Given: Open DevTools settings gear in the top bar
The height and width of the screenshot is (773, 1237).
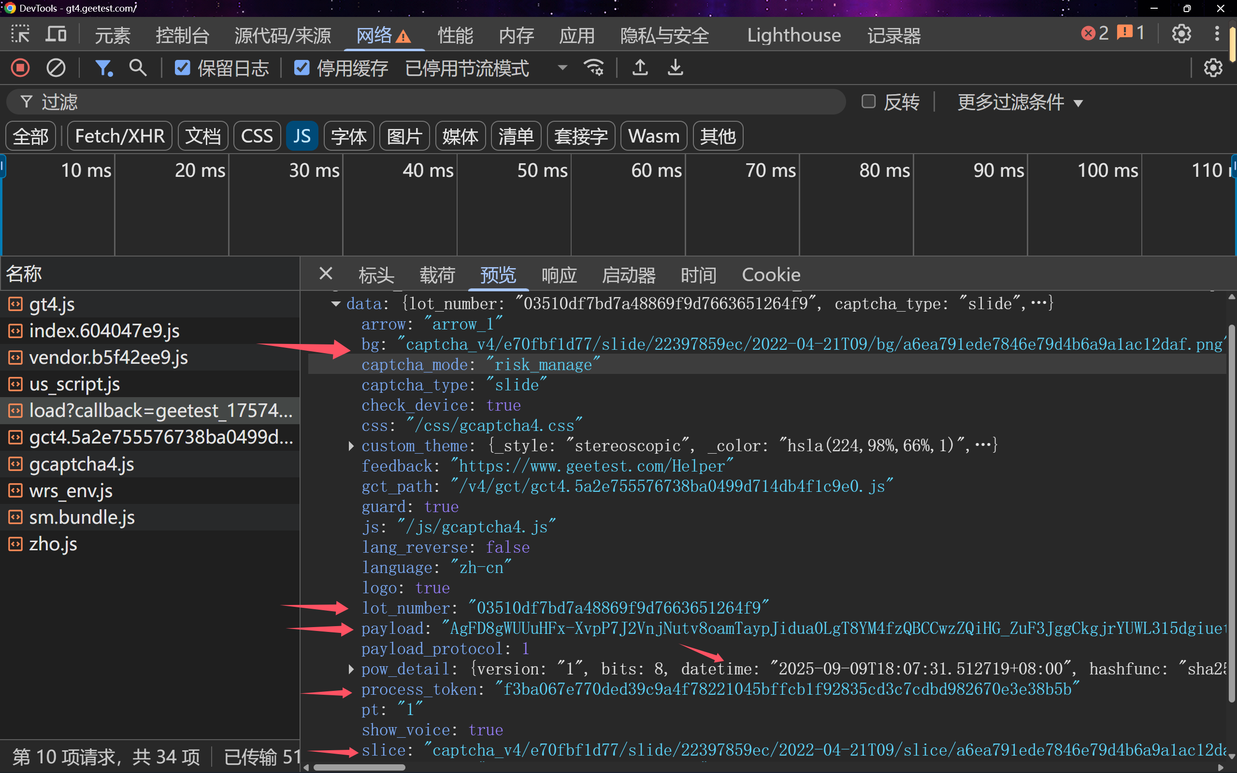Looking at the screenshot, I should click(1181, 34).
